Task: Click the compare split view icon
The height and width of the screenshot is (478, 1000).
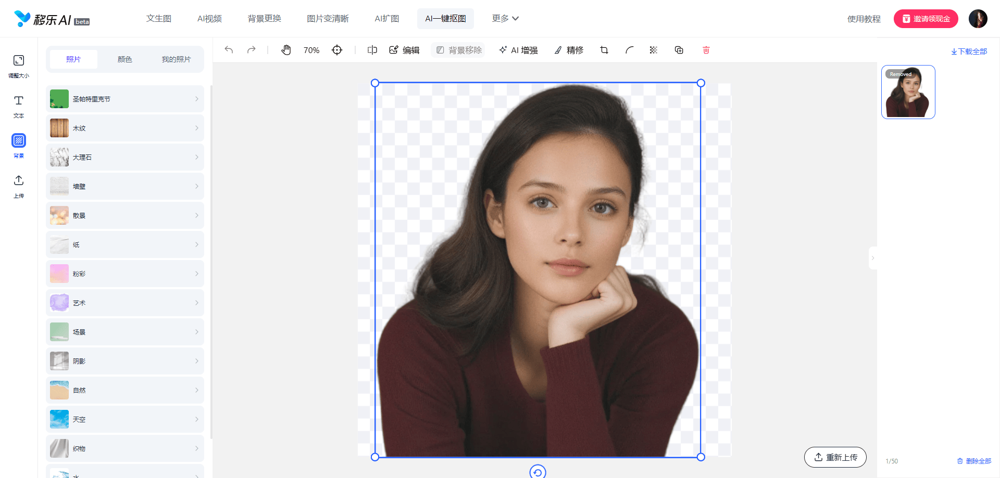Action: [x=372, y=50]
